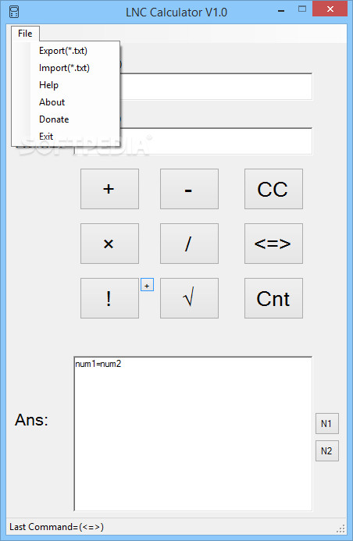Choose Import(*.txt) from File menu
The width and height of the screenshot is (353, 541).
pos(66,68)
